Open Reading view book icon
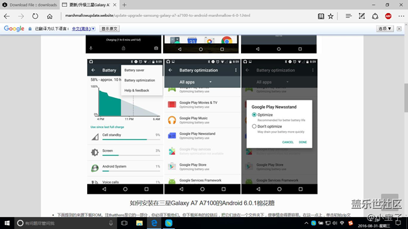This screenshot has height=229, width=408. [x=321, y=16]
